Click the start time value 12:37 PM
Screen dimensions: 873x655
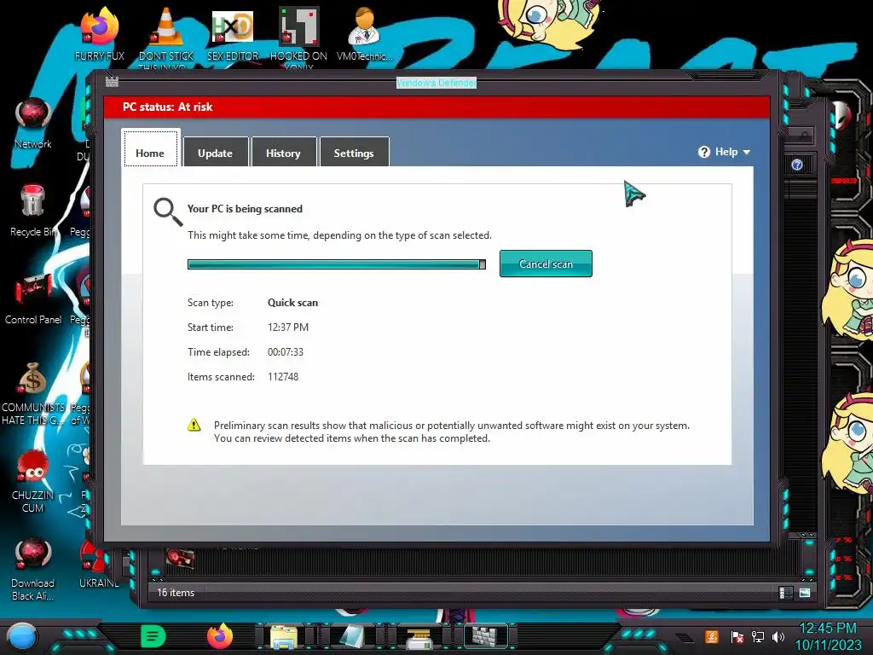[x=288, y=327]
